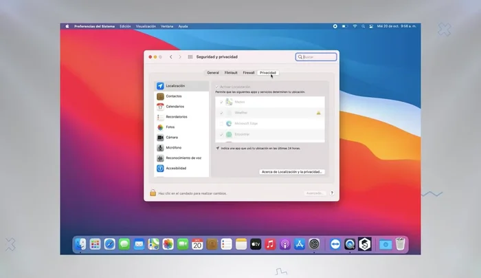The height and width of the screenshot is (278, 481).
Task: Select Localización in the privacy sidebar
Action: [x=175, y=86]
